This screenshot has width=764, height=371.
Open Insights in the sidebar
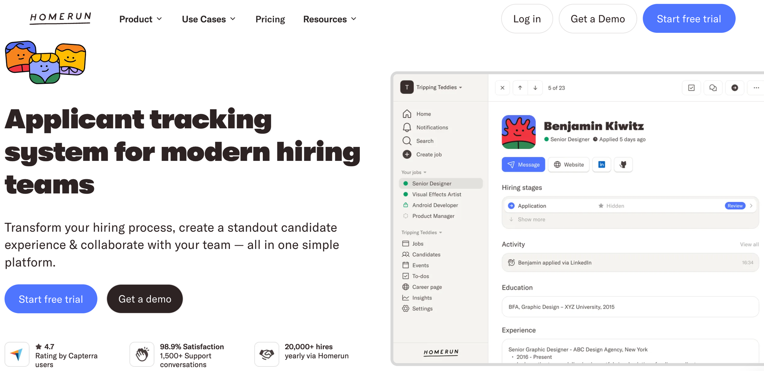tap(421, 297)
